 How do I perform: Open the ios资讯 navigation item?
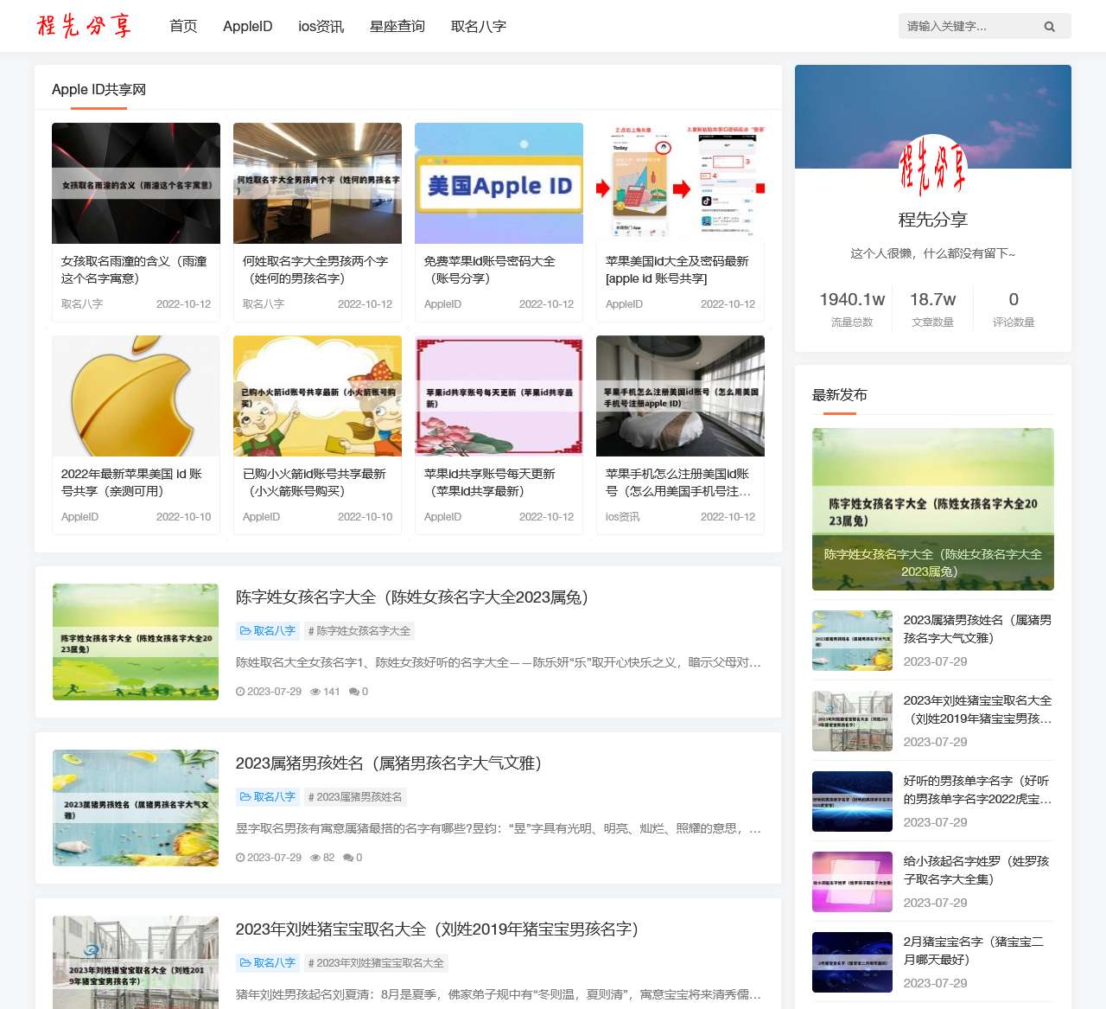pos(321,27)
